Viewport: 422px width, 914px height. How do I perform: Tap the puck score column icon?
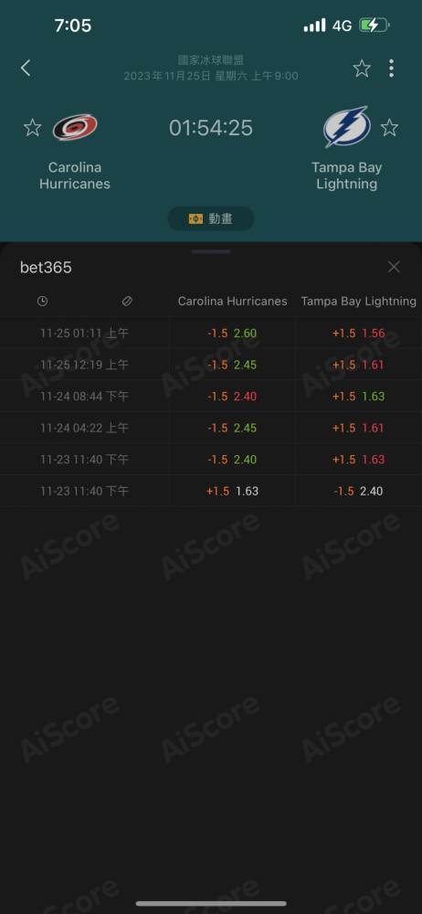(126, 301)
